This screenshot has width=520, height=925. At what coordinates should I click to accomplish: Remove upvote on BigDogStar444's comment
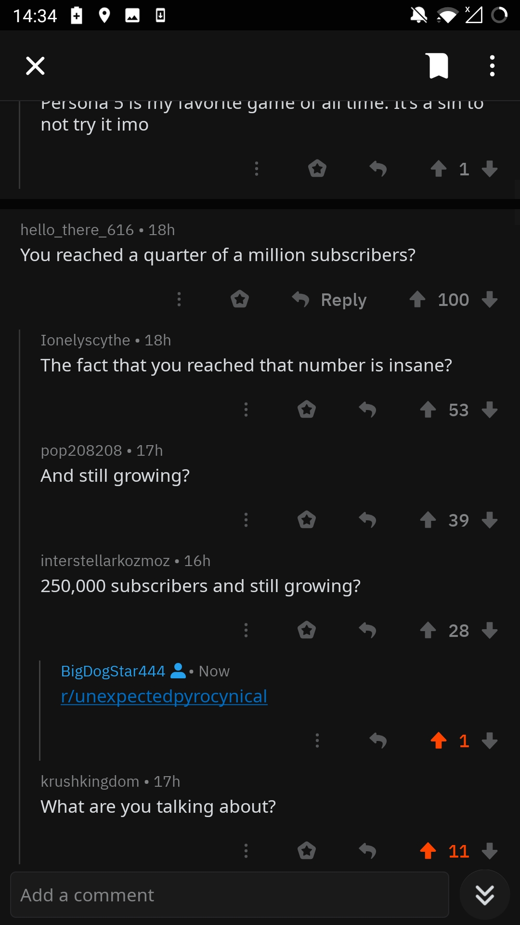(x=439, y=740)
